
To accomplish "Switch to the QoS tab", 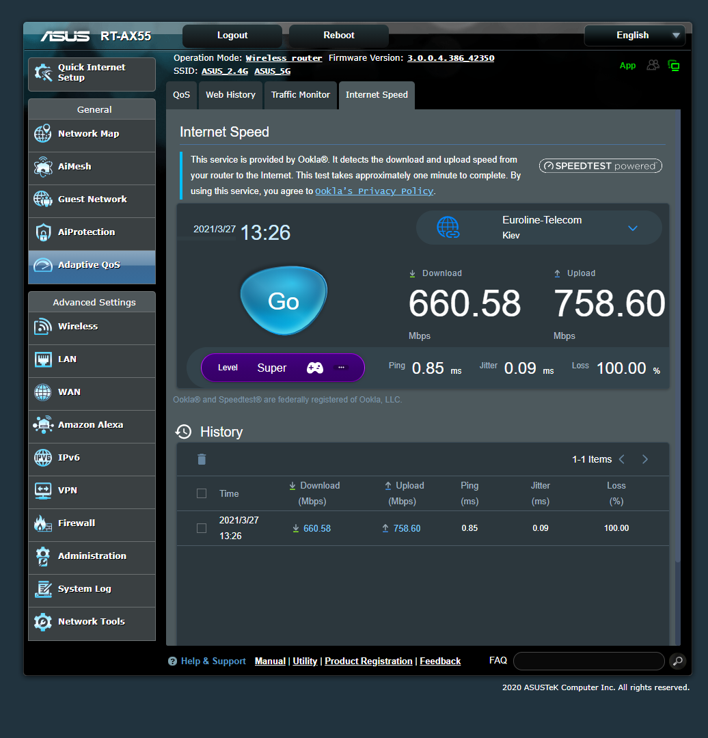I will click(181, 95).
